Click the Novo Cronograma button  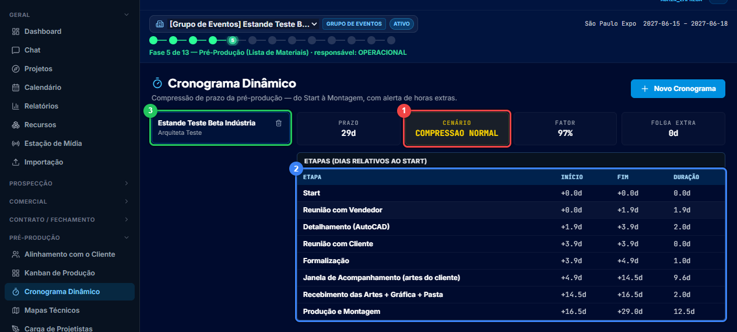click(678, 89)
